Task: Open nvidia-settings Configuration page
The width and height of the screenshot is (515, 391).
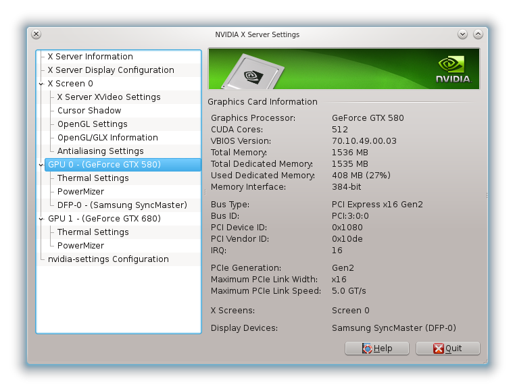Action: (x=108, y=259)
